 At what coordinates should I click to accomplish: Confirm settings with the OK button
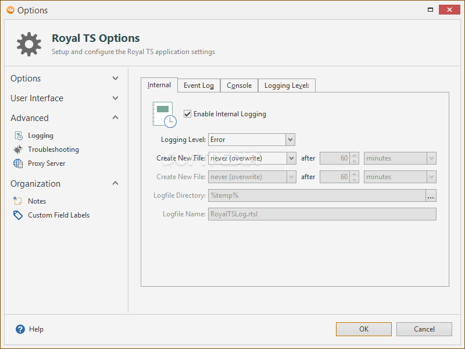click(x=364, y=329)
